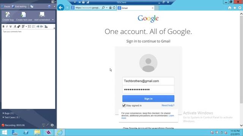Viewport: 243px width, 136px height.
Task: Open highlight color picker in editor
Action: coord(19,26)
